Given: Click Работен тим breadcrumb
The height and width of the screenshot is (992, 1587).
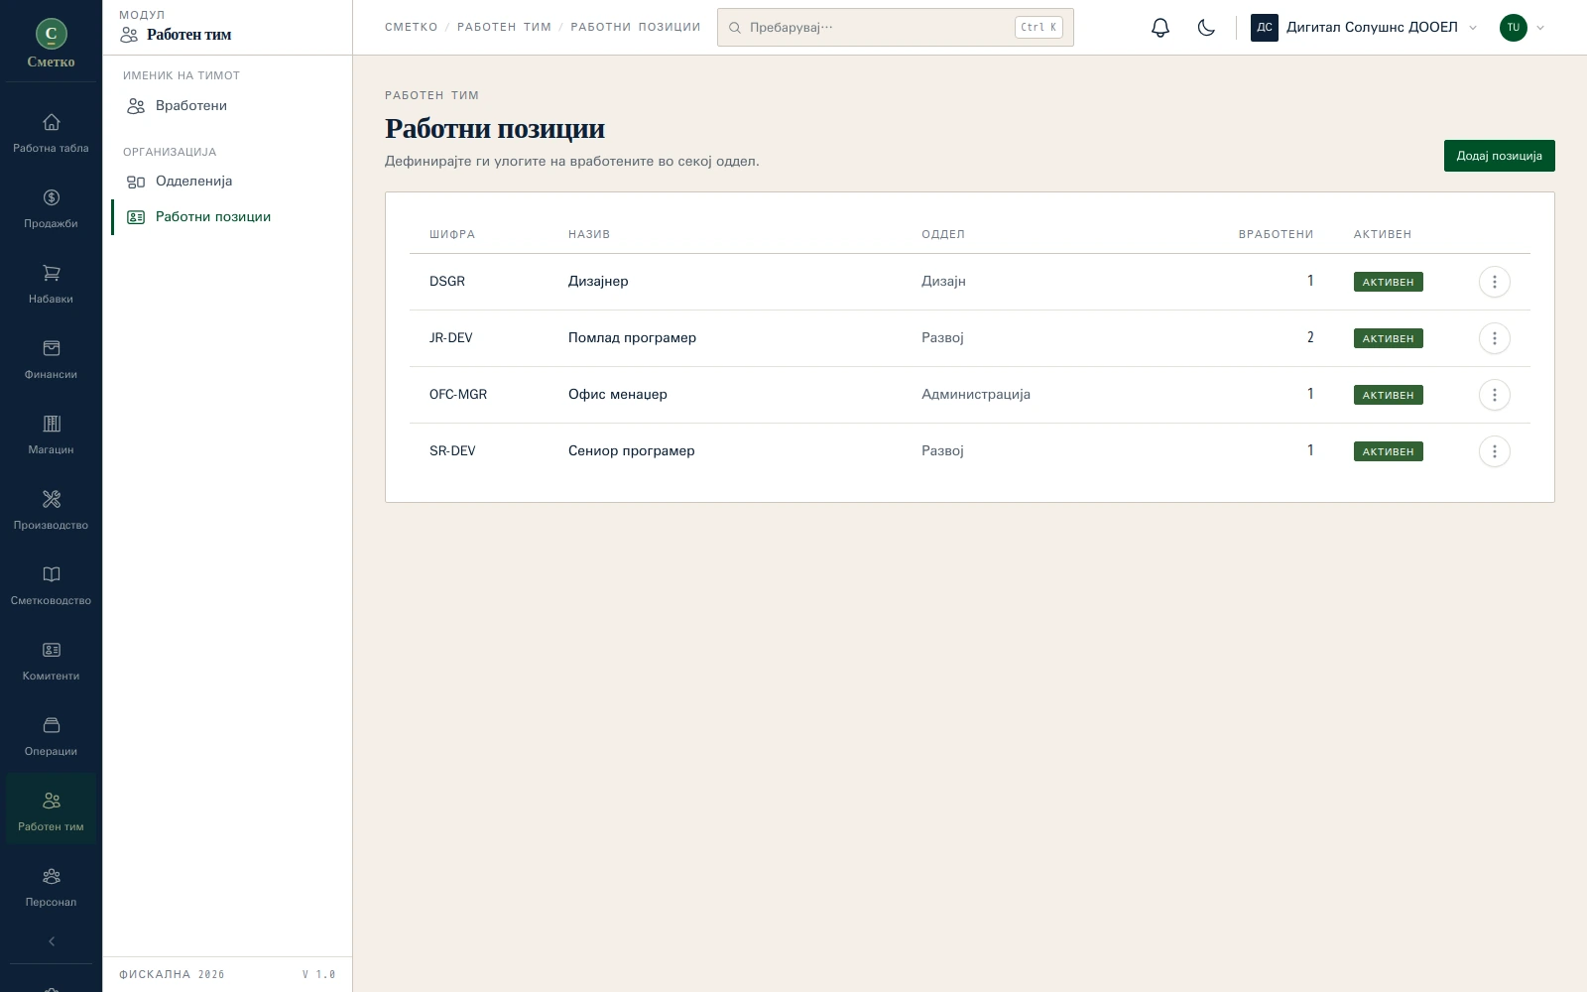Looking at the screenshot, I should (504, 27).
